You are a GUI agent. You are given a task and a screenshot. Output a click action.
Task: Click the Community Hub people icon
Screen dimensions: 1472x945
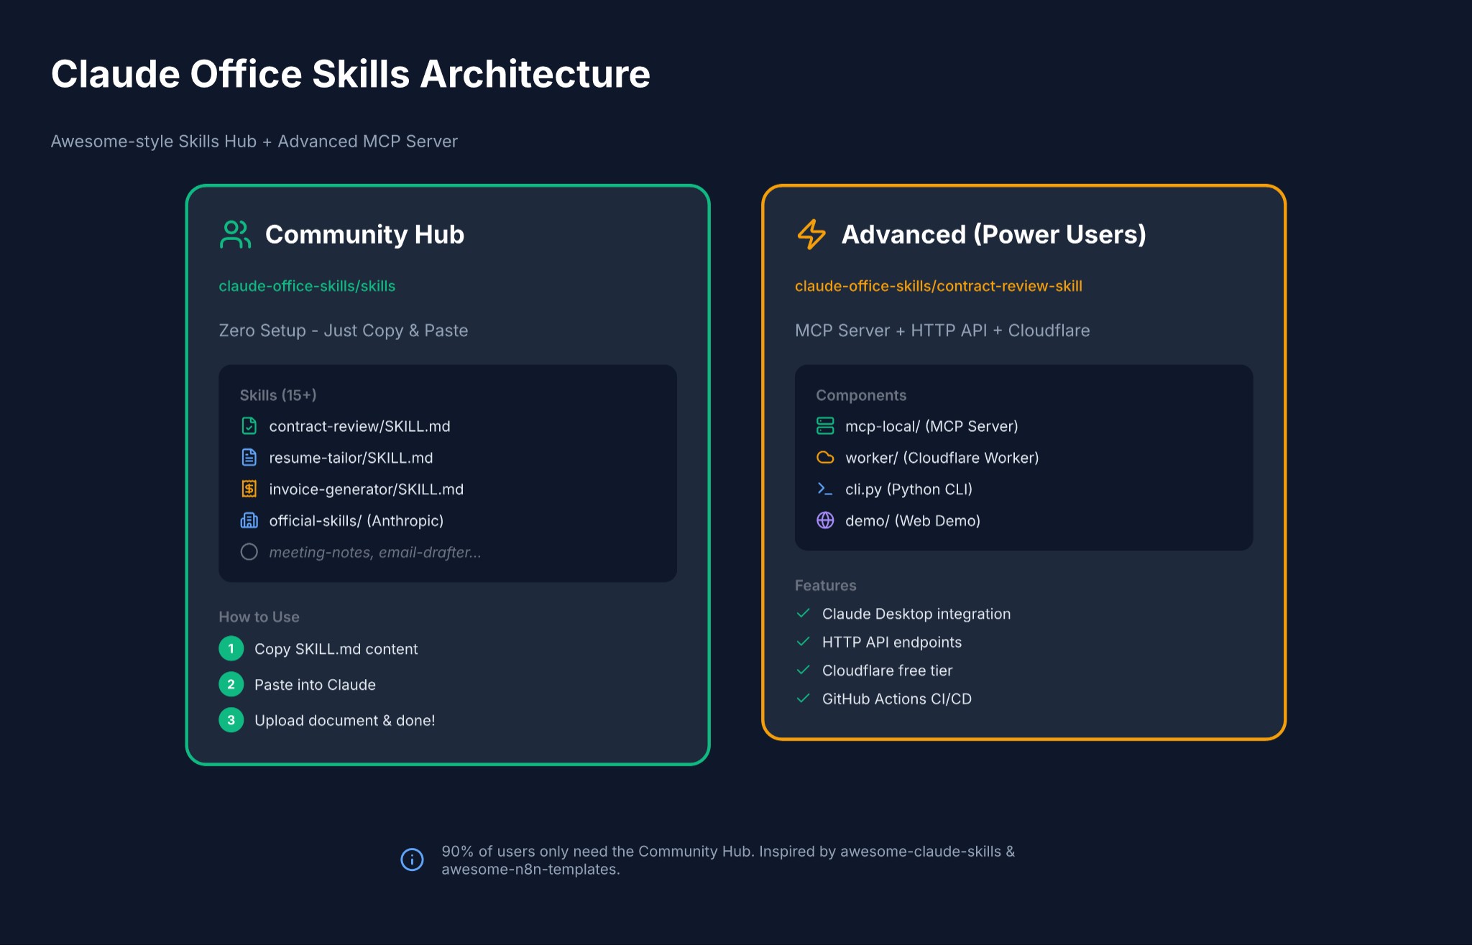(235, 234)
